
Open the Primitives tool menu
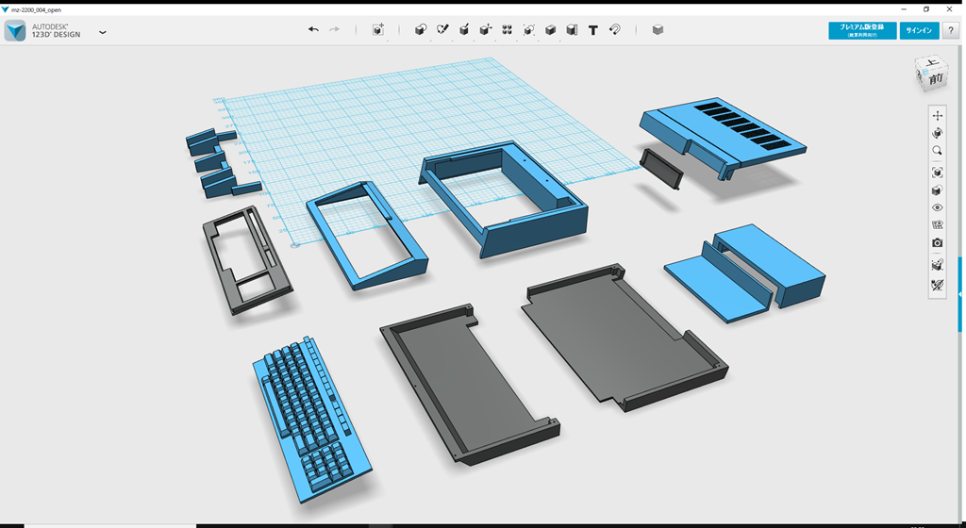(x=421, y=30)
